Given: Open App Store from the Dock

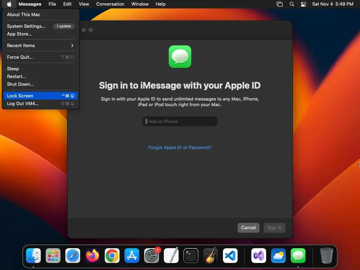Looking at the screenshot, I should 132,255.
